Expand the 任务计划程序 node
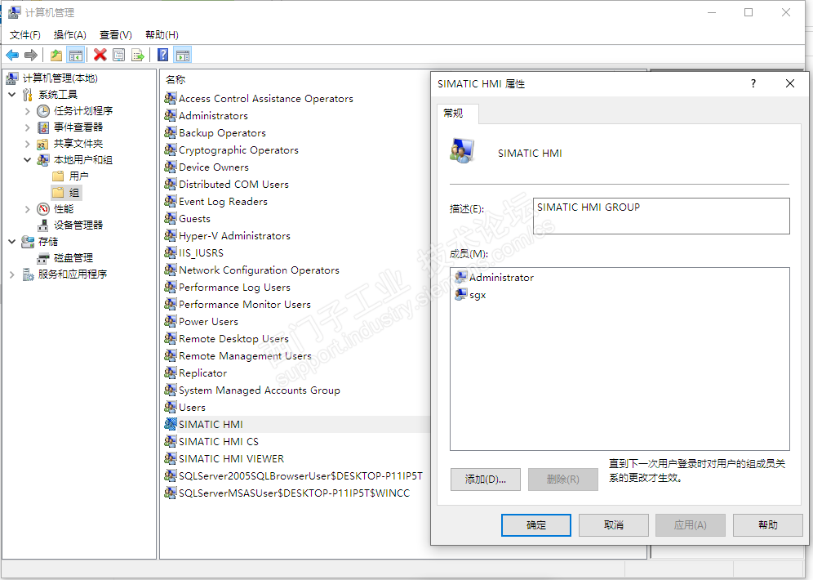This screenshot has height=580, width=813. (28, 111)
